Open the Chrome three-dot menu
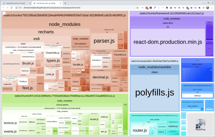215x137 pixels. [x=212, y=8]
